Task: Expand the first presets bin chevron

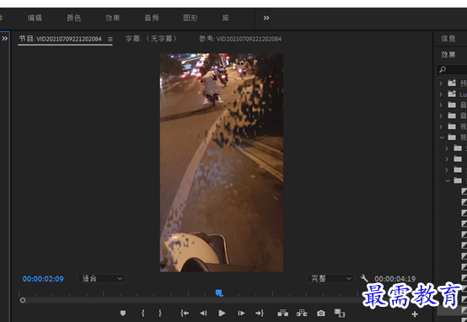Action: click(441, 83)
